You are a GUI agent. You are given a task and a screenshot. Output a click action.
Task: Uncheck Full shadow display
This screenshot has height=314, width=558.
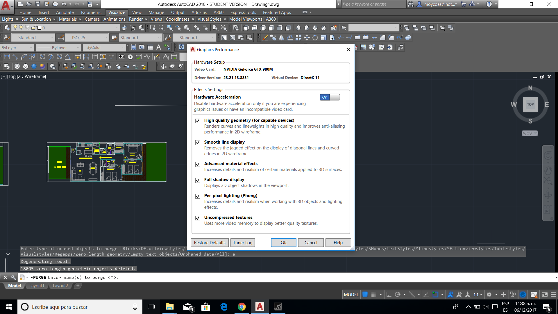(198, 180)
